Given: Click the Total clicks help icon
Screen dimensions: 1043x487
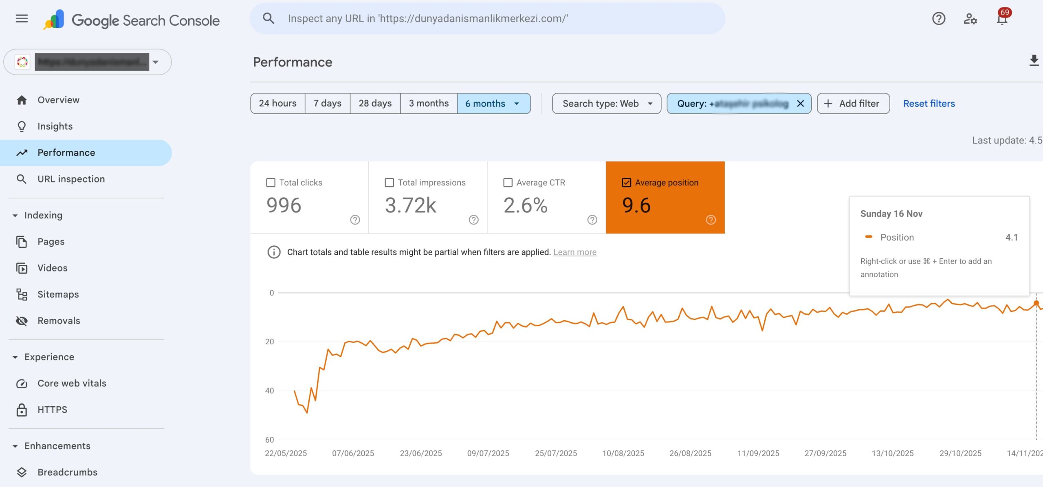Looking at the screenshot, I should (355, 220).
